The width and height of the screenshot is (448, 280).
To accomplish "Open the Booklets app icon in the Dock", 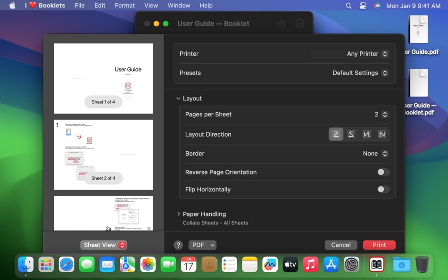I will coord(376,264).
